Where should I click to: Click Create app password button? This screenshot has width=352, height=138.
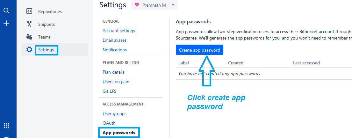pos(199,50)
